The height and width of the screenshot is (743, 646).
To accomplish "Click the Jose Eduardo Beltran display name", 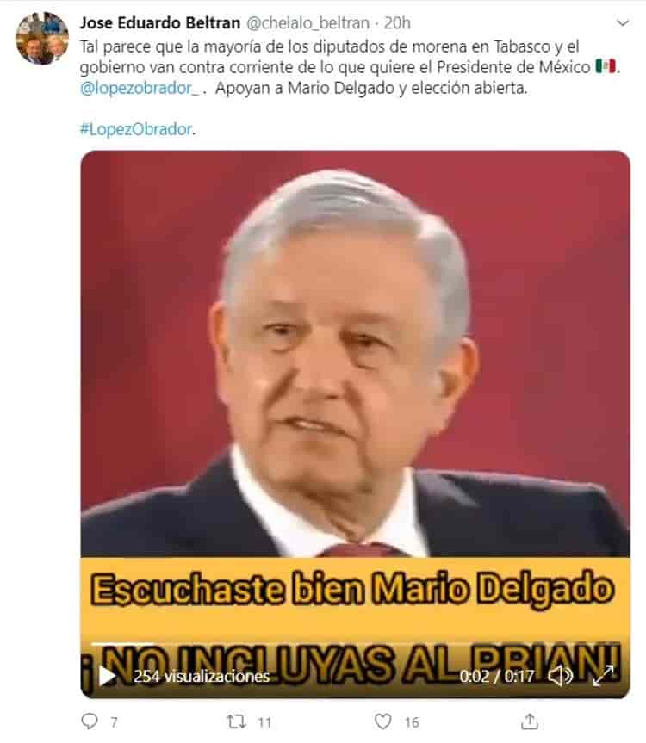I will (160, 22).
